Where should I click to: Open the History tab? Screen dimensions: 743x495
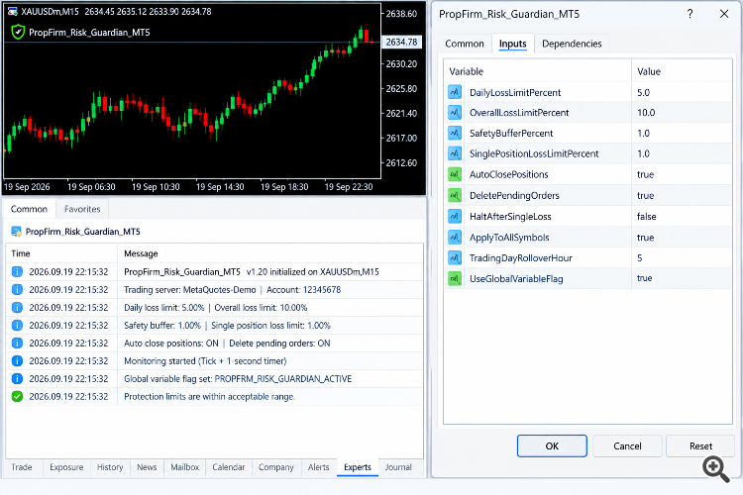tap(110, 467)
